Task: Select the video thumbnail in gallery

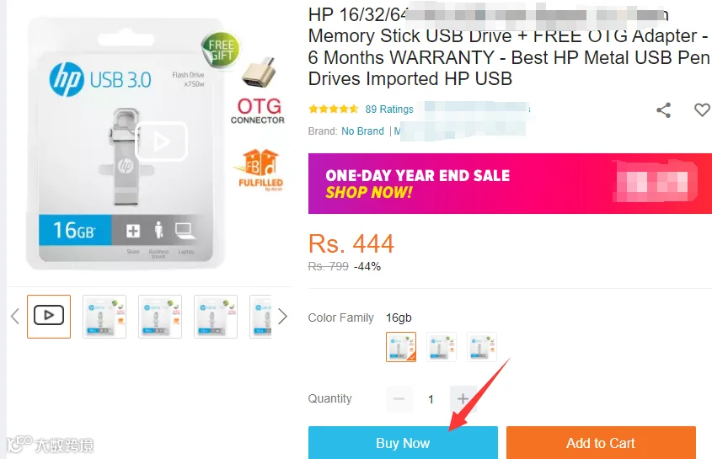Action: pyautogui.click(x=49, y=317)
